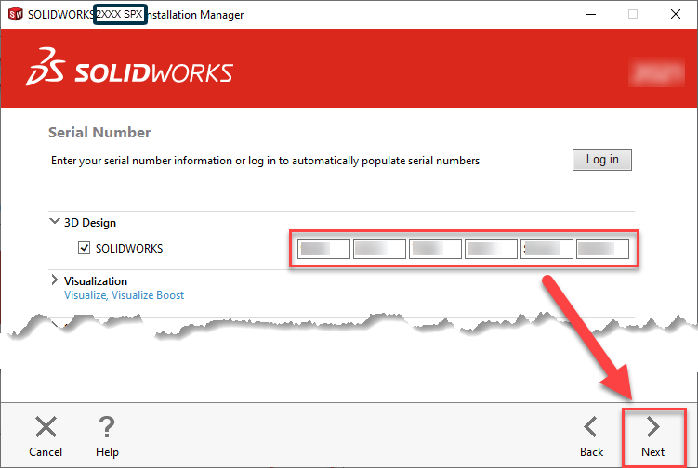The width and height of the screenshot is (698, 468).
Task: Go Back using the left chevron
Action: pos(591,427)
